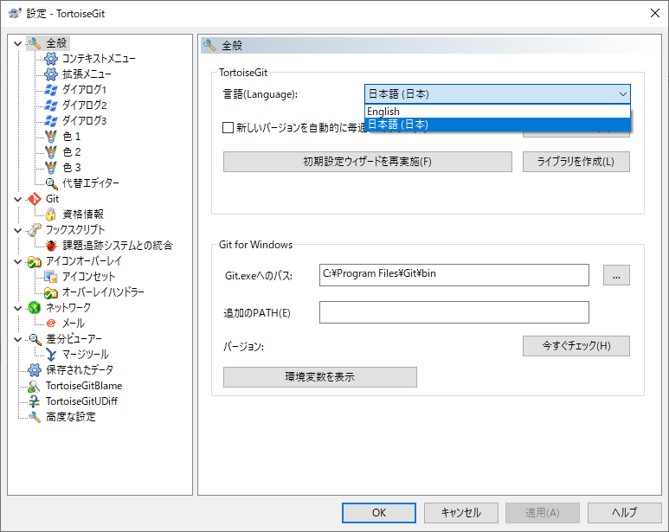Click the 全般 wrench icon in tree
This screenshot has height=532, width=669.
coord(34,43)
